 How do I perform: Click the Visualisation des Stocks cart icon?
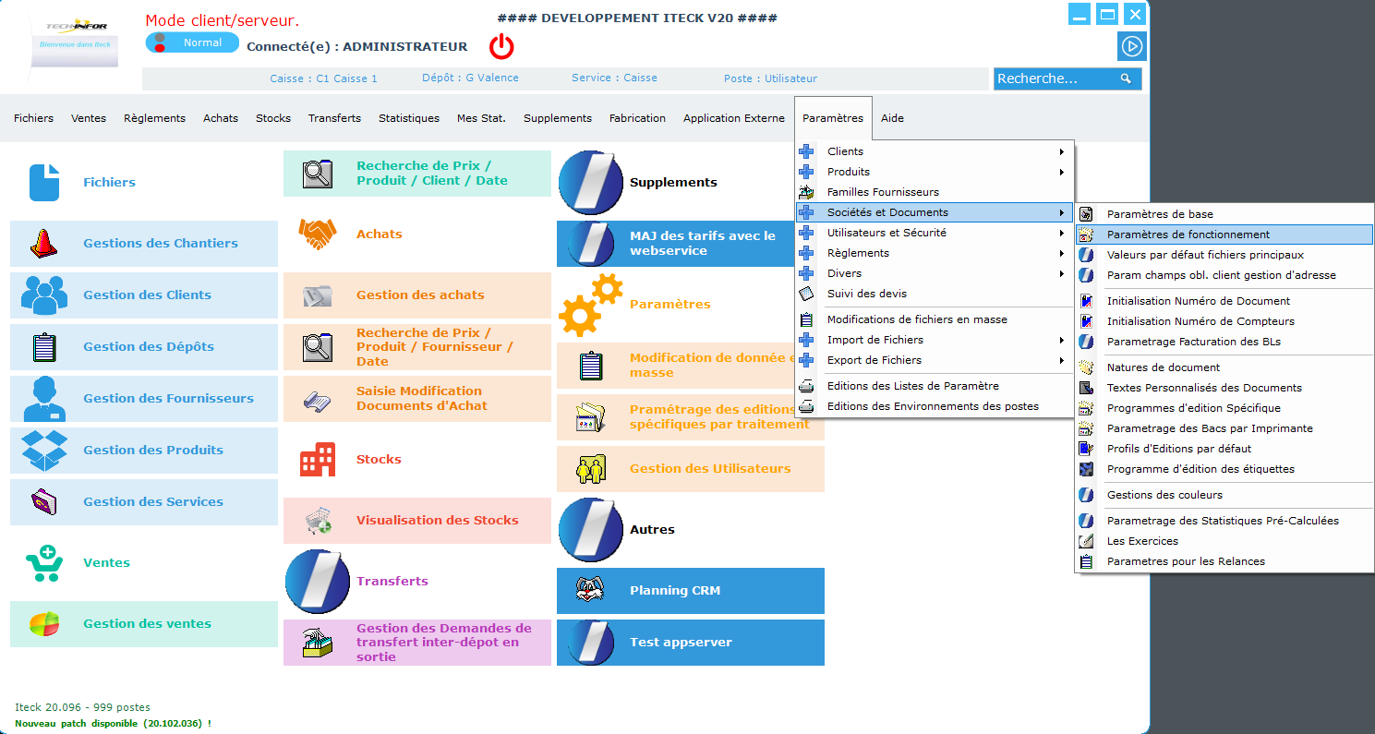pyautogui.click(x=318, y=521)
